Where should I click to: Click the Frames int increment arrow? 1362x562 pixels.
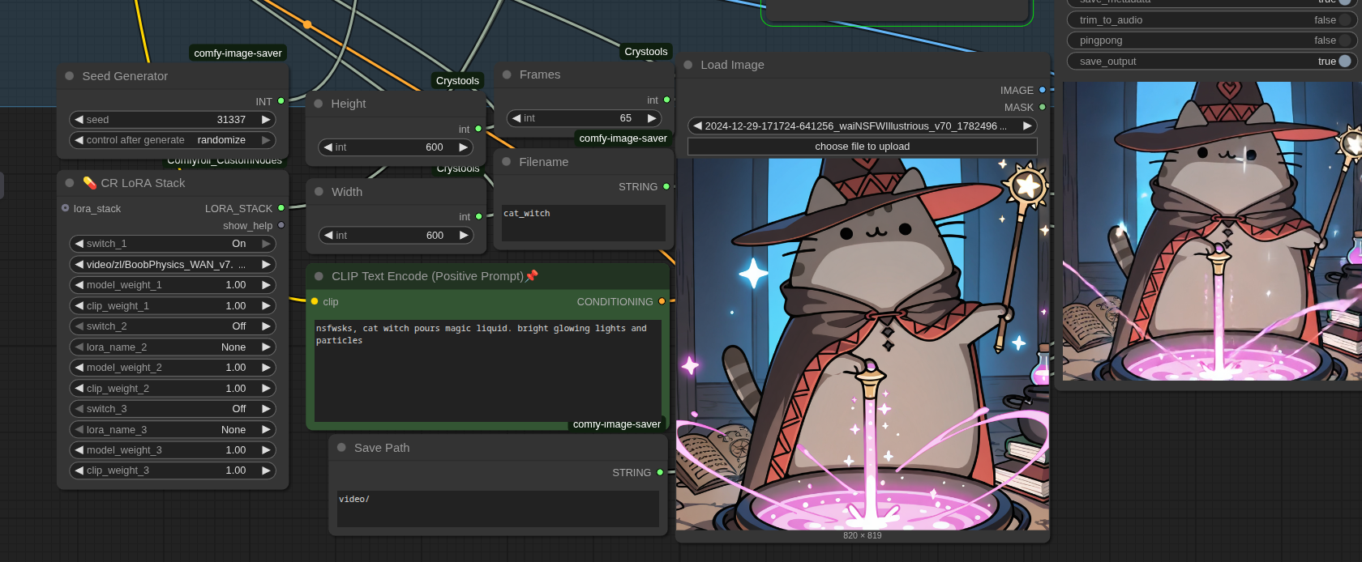coord(651,118)
